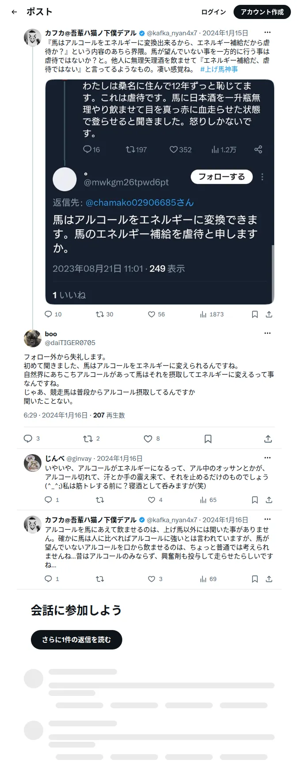Click アカウント作成 button

[262, 12]
